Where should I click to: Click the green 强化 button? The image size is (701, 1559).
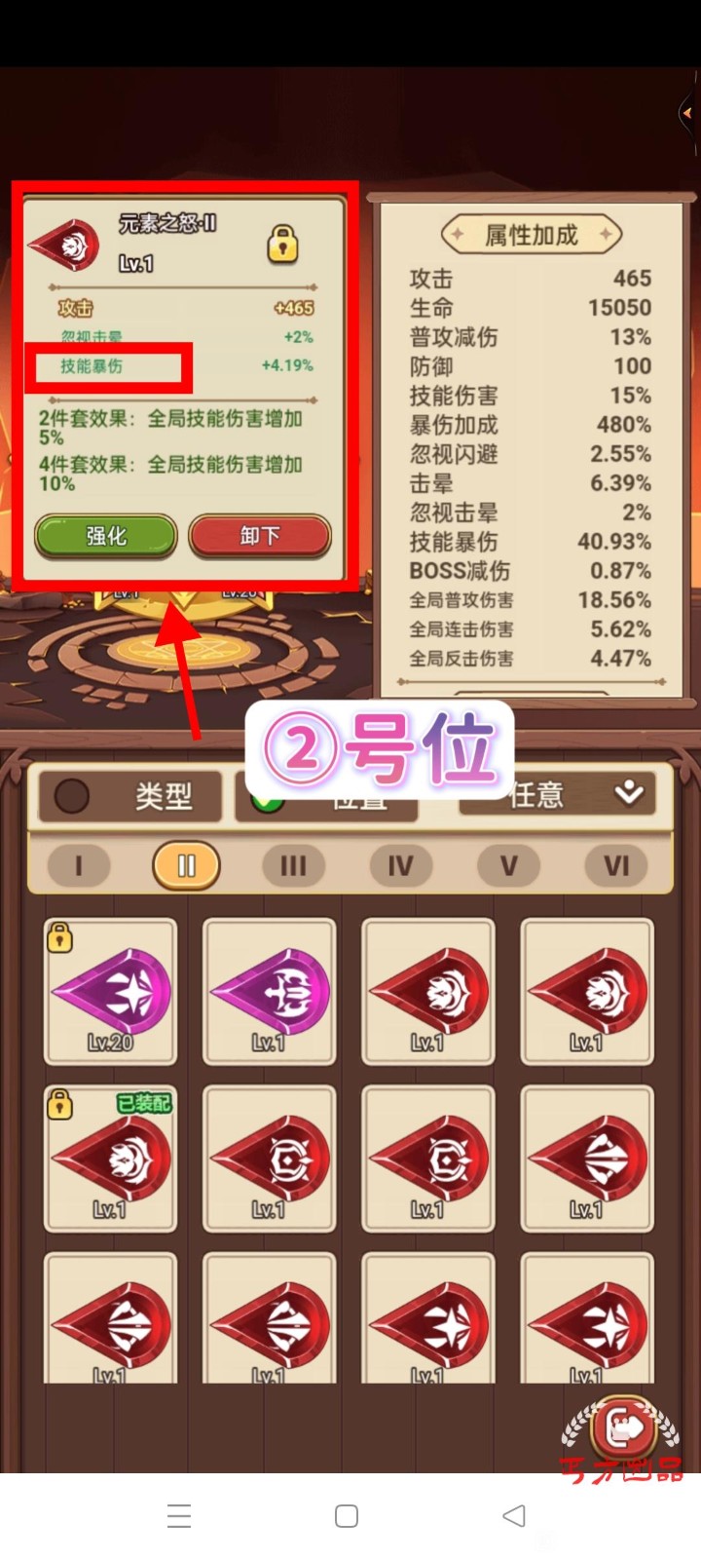(106, 536)
